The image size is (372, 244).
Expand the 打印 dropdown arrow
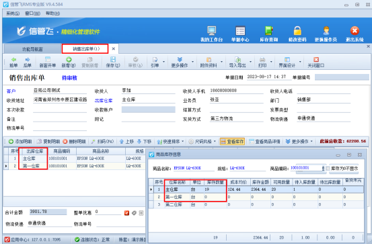[x=271, y=62]
